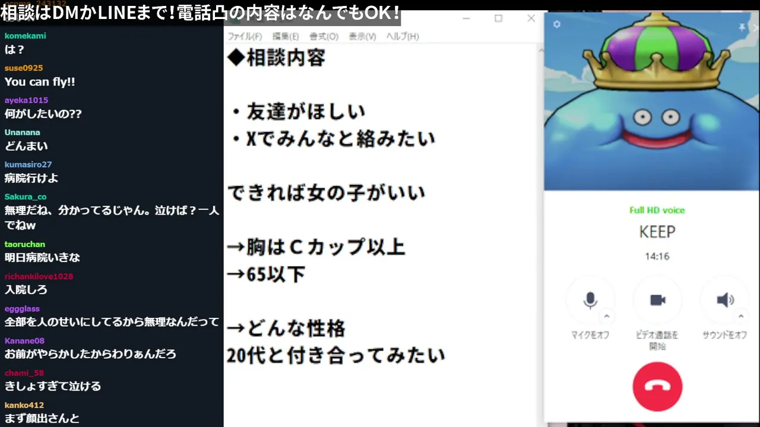Click the line できれば女の子がいい

click(x=326, y=193)
